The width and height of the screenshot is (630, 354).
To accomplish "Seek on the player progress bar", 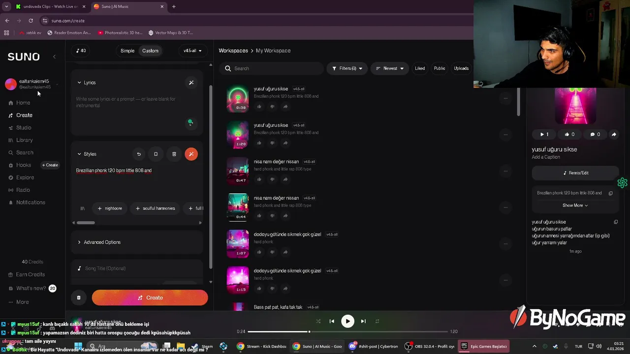I will tap(347, 332).
